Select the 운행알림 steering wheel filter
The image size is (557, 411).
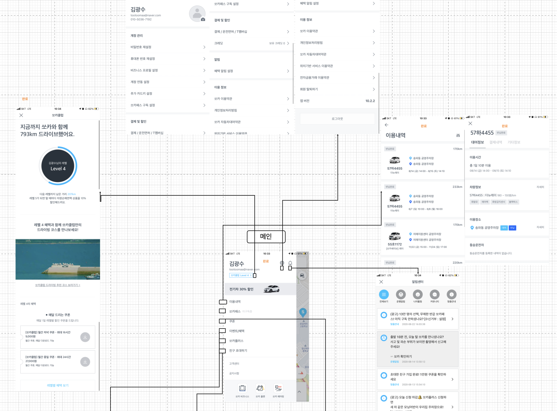pos(401,295)
